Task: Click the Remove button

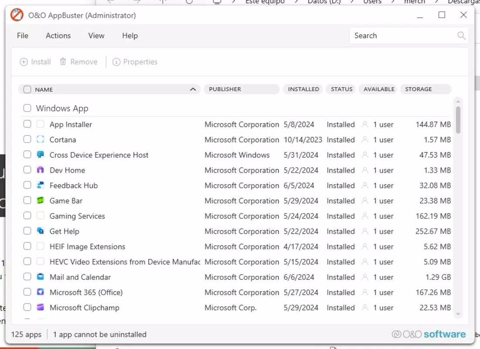Action: pyautogui.click(x=79, y=62)
